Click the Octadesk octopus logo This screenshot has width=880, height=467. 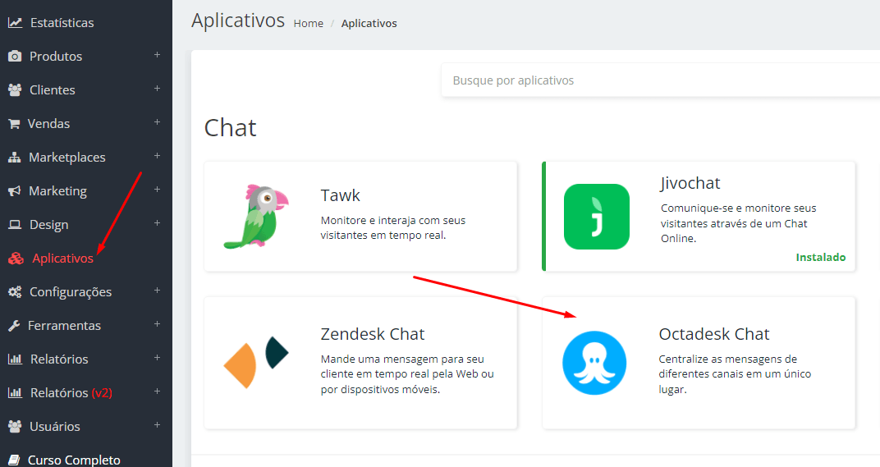click(x=594, y=363)
